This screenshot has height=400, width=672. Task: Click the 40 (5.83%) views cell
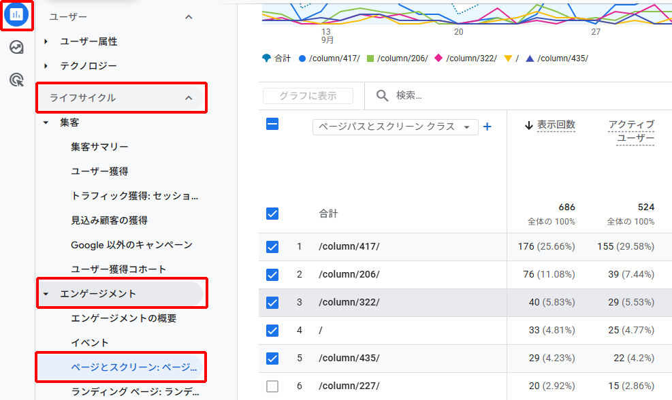pos(552,302)
